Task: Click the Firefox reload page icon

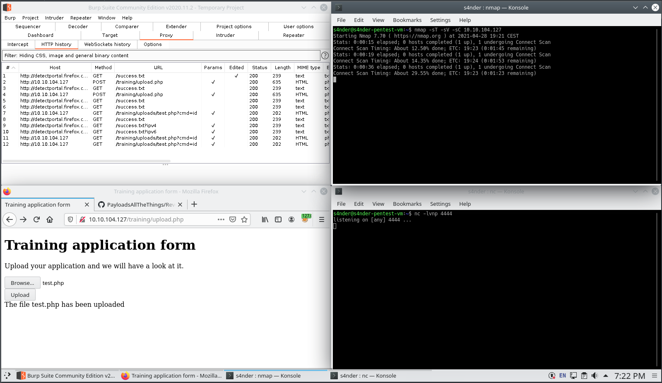Action: 36,219
